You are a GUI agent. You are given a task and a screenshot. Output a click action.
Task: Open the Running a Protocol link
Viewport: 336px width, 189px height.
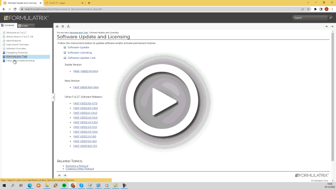pos(77,166)
